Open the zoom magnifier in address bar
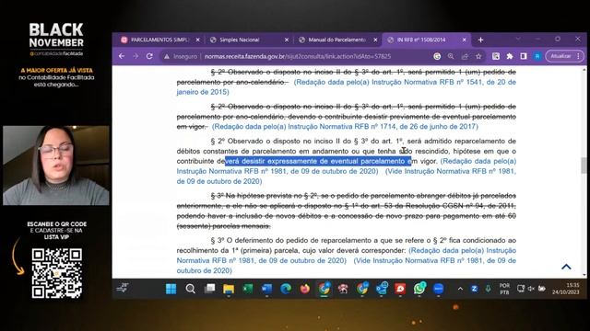 (x=451, y=56)
